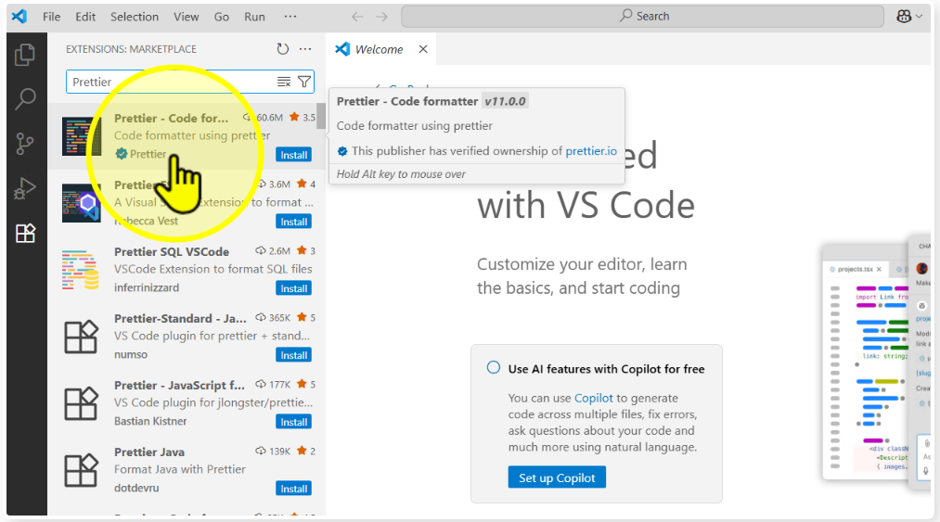Image resolution: width=940 pixels, height=522 pixels.
Task: Open the prettier.io link in tooltip
Action: pos(591,151)
